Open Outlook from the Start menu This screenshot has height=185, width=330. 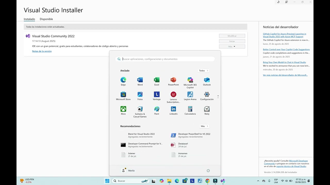[x=207, y=81]
